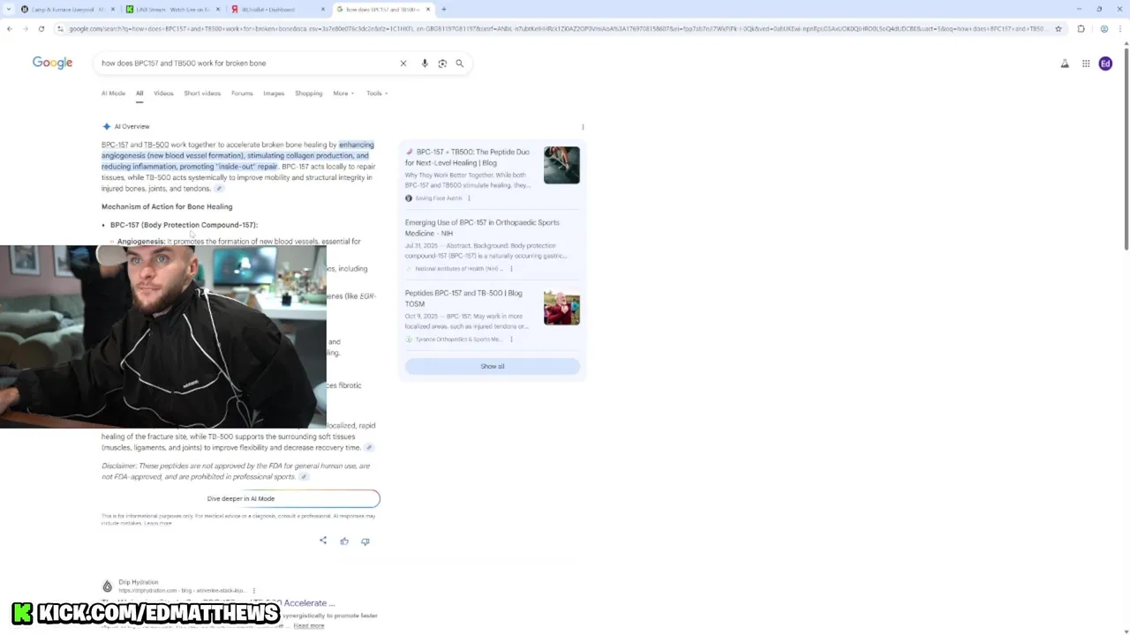1130x635 pixels.
Task: Clear the search box with the X
Action: pyautogui.click(x=403, y=63)
